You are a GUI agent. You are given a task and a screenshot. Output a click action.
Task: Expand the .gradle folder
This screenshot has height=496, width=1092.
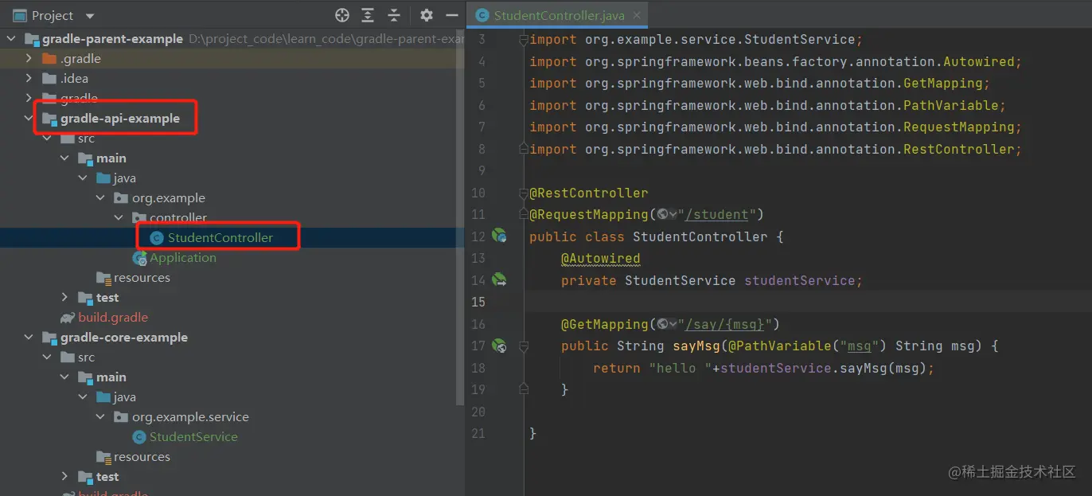coord(29,58)
